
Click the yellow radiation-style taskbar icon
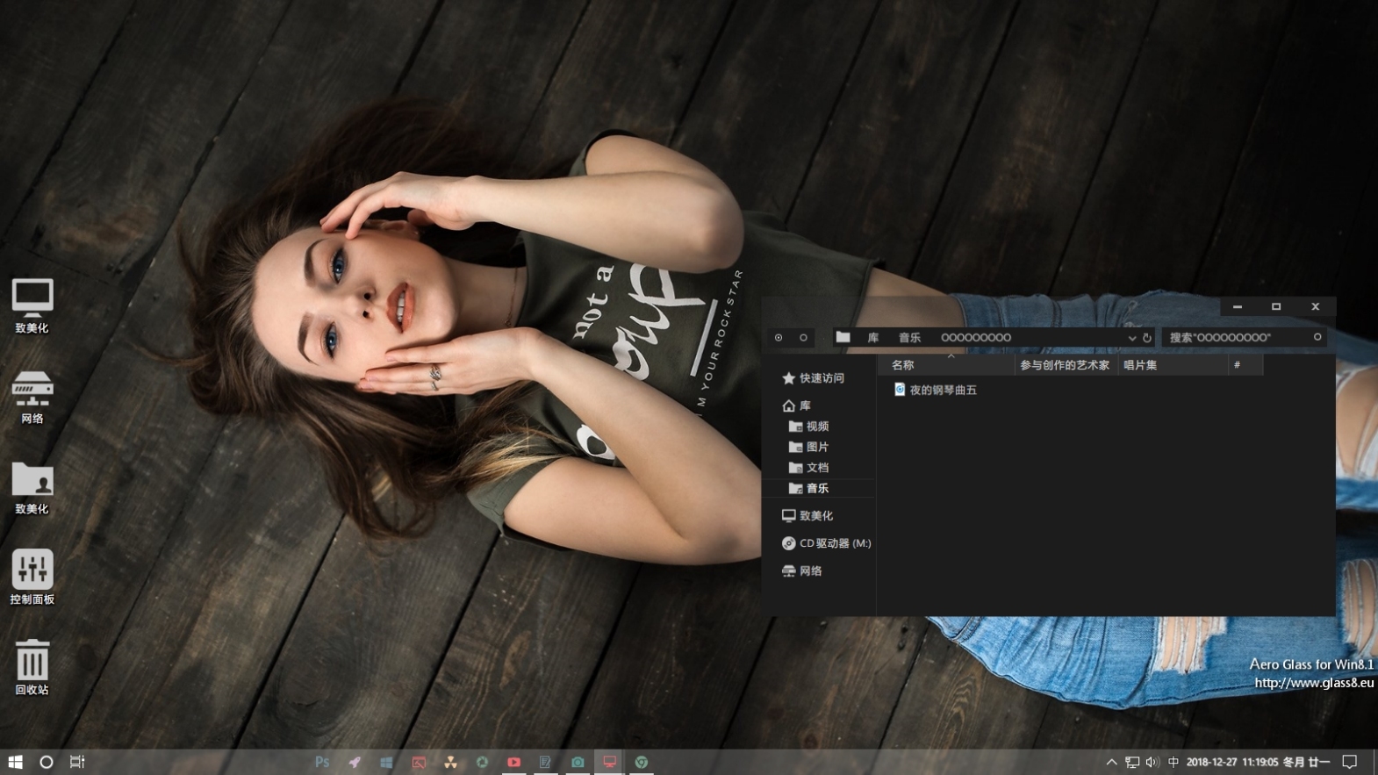coord(450,762)
